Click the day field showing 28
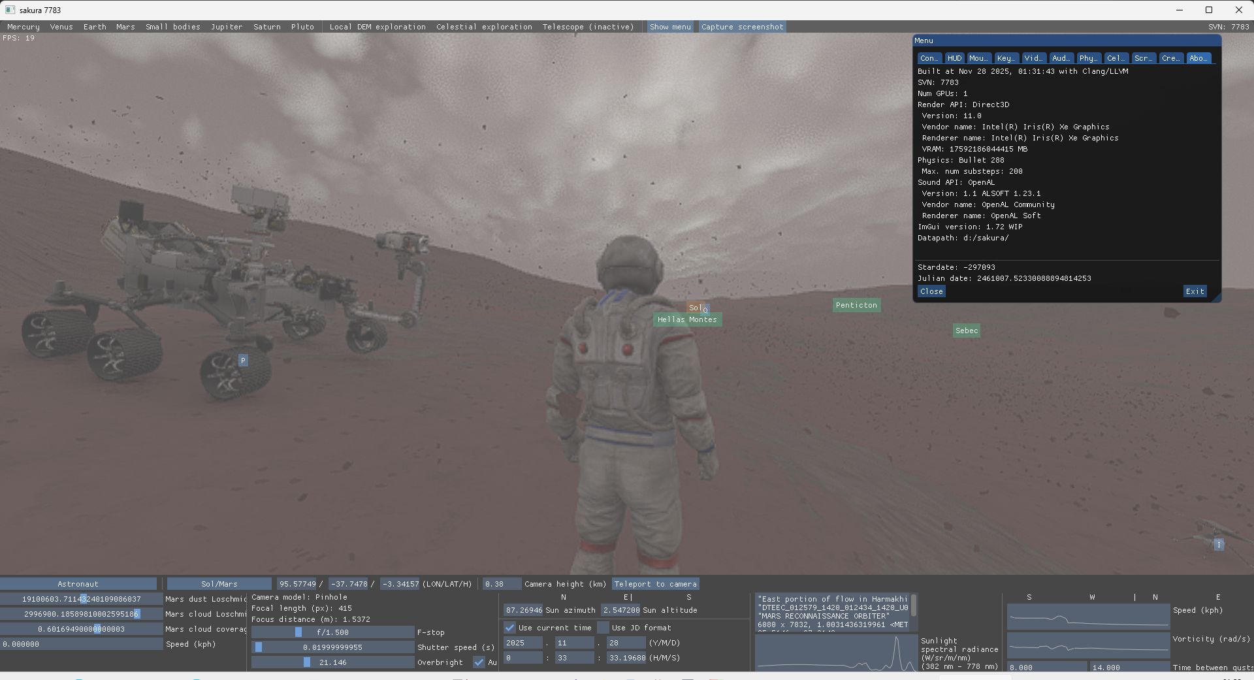This screenshot has width=1254, height=680. pyautogui.click(x=626, y=643)
